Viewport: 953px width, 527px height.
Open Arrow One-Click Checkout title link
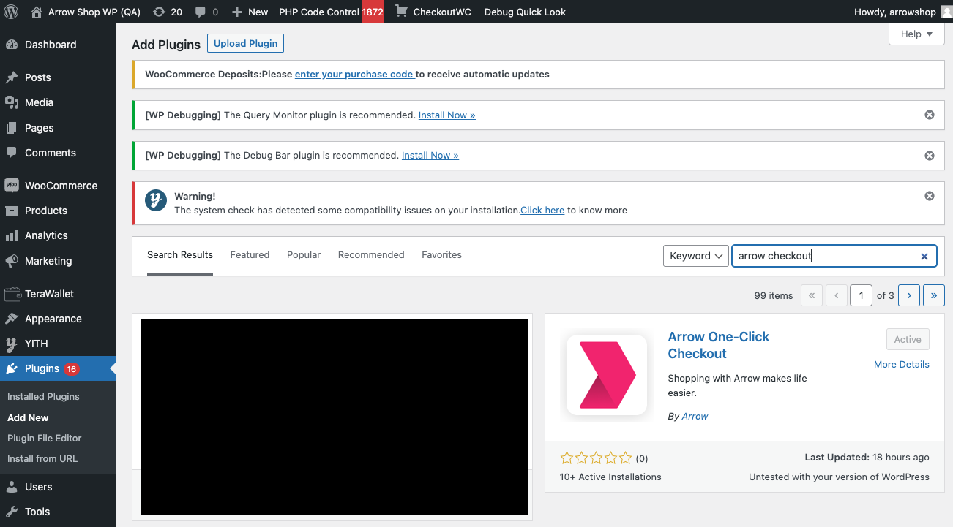coord(719,345)
